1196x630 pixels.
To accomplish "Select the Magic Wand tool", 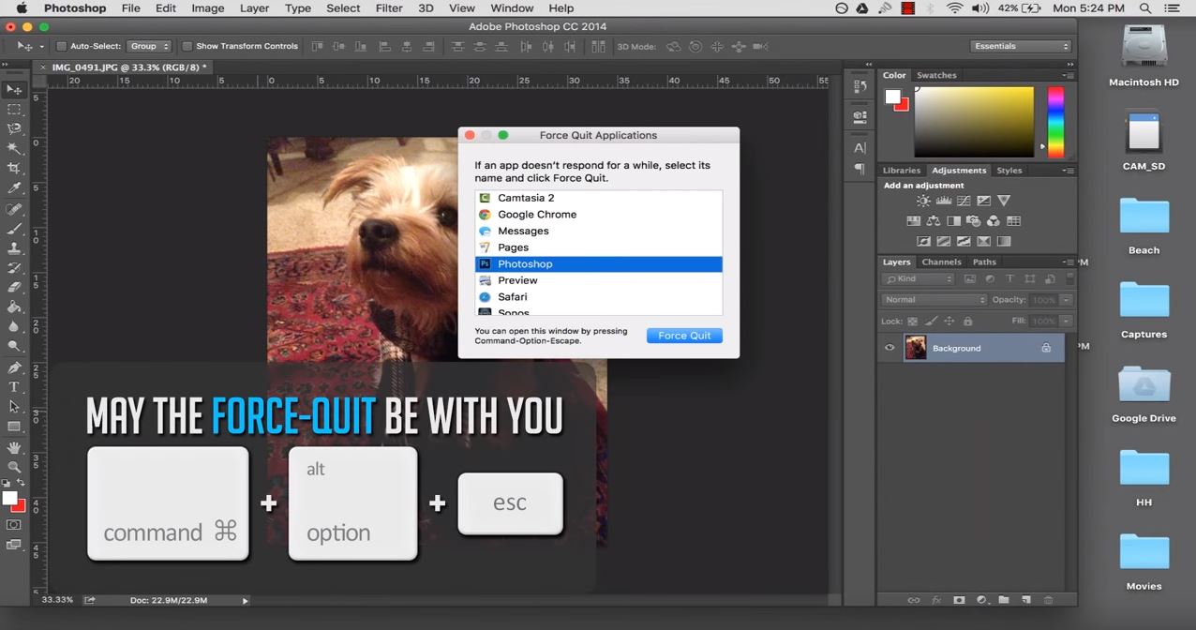I will pos(14,148).
